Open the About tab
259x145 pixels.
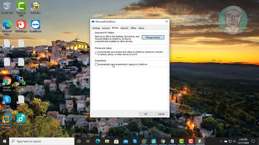tap(141, 28)
